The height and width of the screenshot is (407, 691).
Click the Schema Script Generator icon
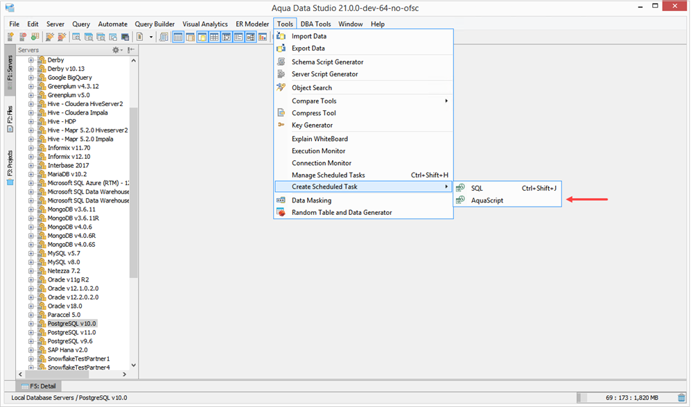pyautogui.click(x=281, y=62)
